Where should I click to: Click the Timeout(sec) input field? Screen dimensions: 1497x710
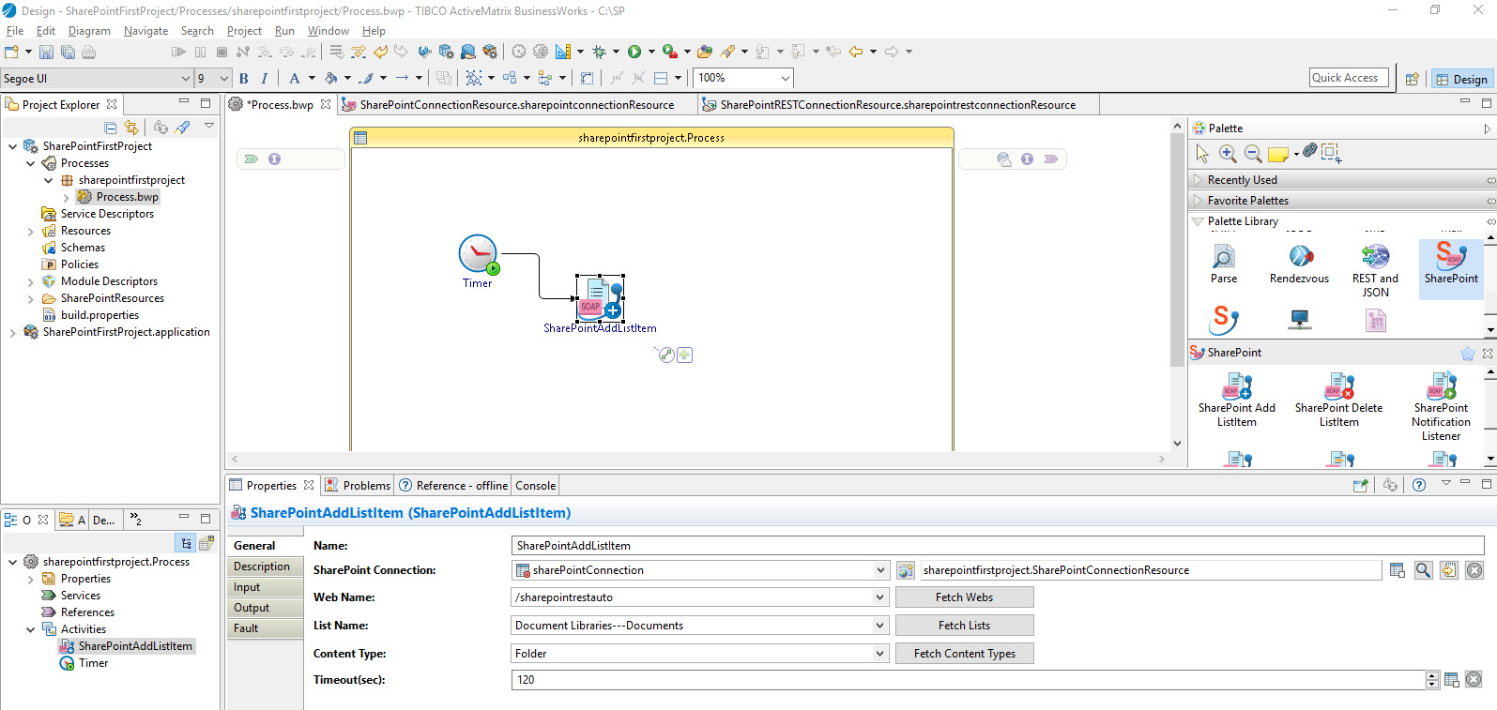(x=968, y=680)
